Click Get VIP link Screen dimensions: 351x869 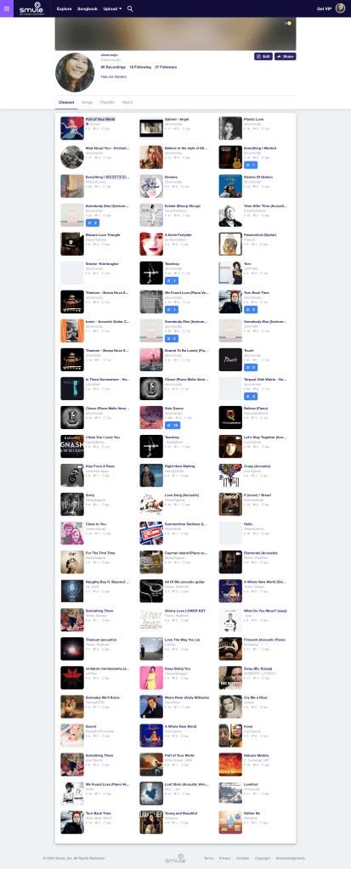click(324, 8)
